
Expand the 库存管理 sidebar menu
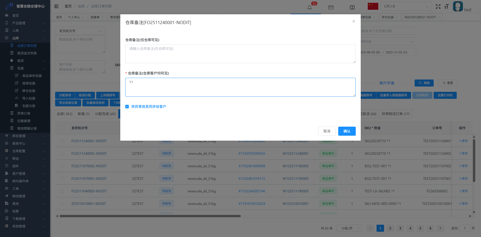tap(25, 136)
